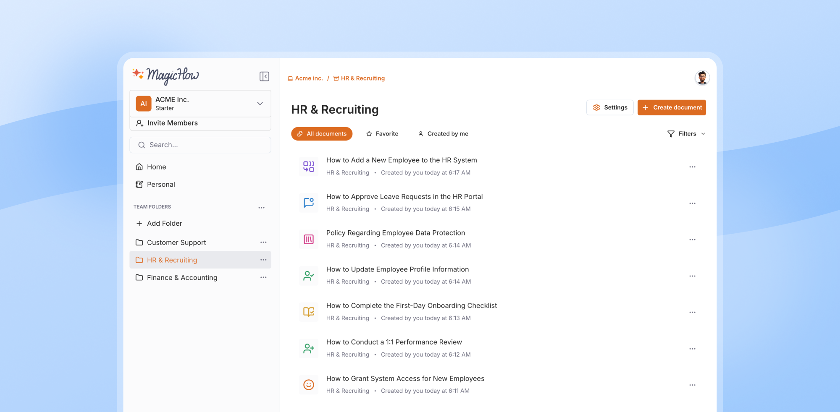Click 'Created by you today at 6:15 AM'
This screenshot has height=412, width=840.
(x=426, y=209)
